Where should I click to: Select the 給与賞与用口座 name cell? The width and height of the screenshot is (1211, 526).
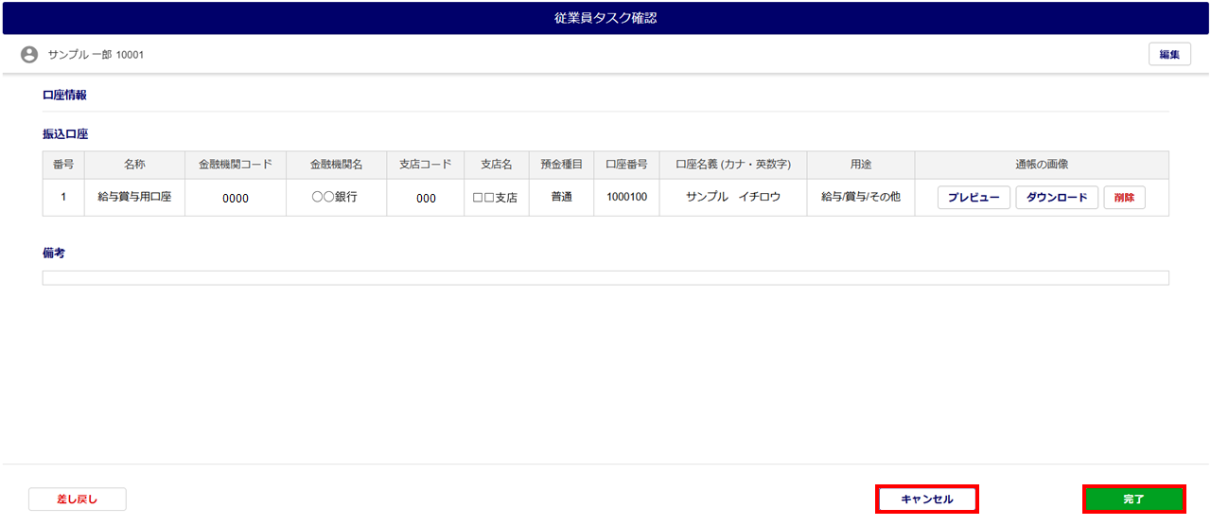pos(134,198)
